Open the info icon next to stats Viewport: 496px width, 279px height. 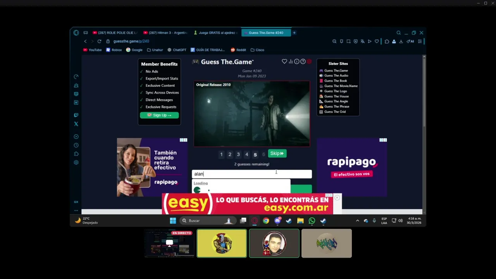[x=296, y=62]
